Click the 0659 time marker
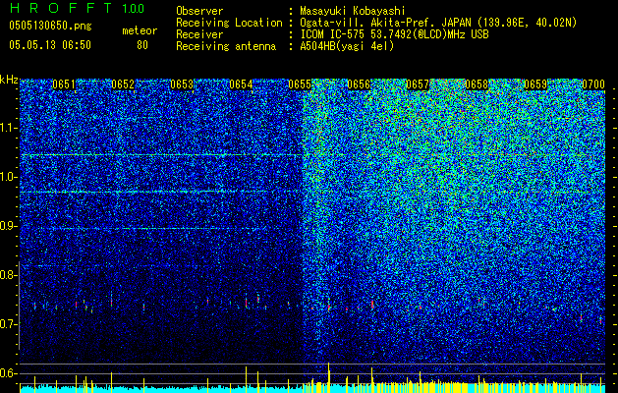The width and height of the screenshot is (618, 393). tap(535, 84)
